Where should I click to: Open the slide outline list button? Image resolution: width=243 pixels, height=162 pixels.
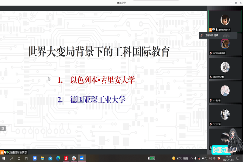3,128
